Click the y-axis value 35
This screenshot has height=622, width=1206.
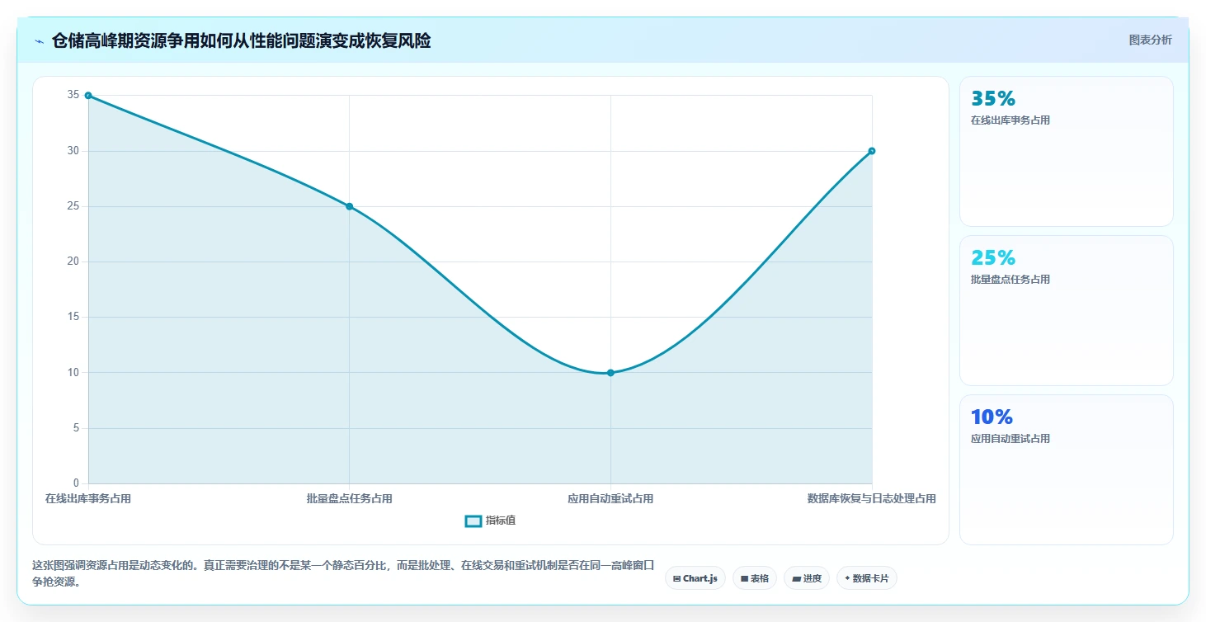(x=73, y=95)
